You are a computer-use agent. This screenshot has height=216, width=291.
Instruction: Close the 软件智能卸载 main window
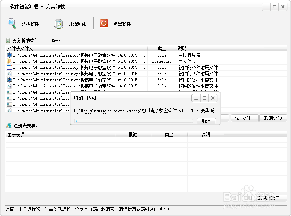click(283, 7)
